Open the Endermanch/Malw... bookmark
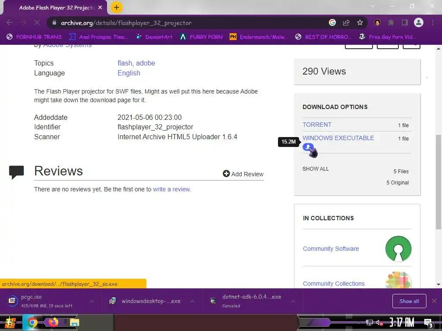 259,37
